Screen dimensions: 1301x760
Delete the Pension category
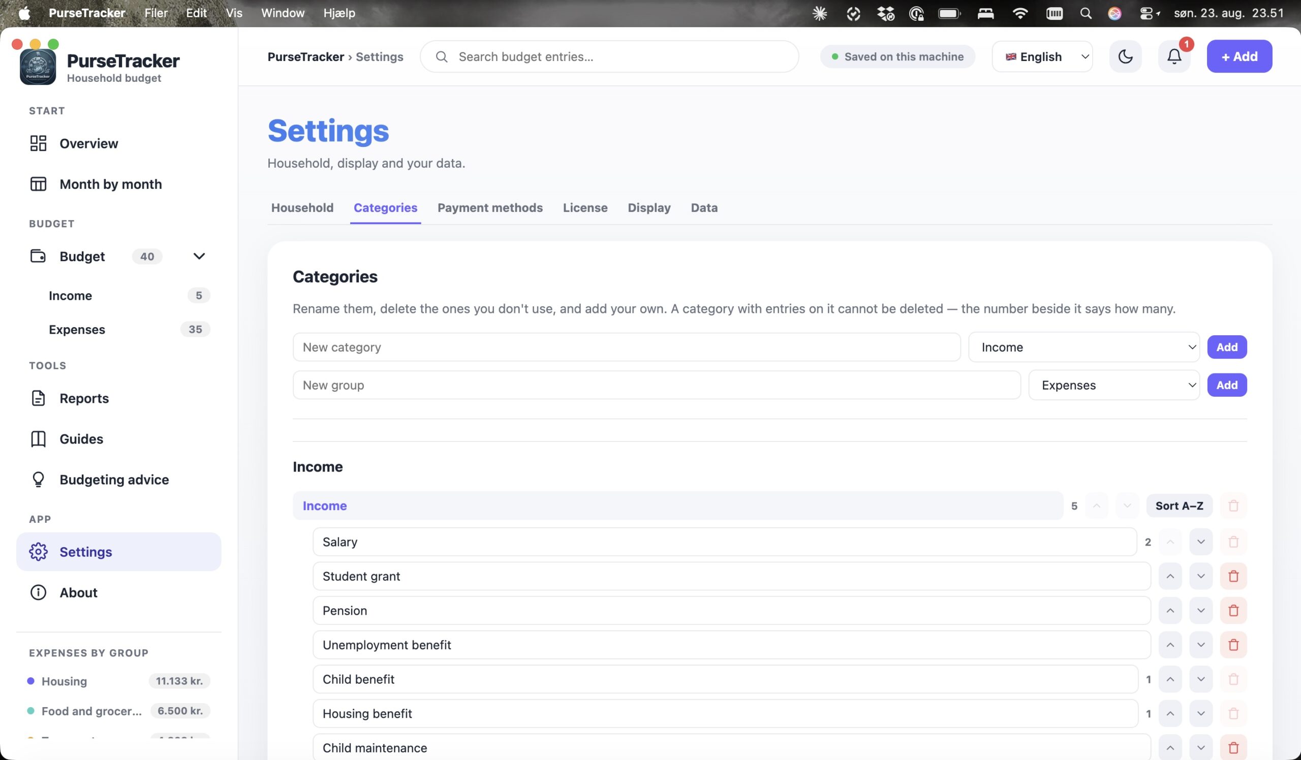pos(1233,611)
